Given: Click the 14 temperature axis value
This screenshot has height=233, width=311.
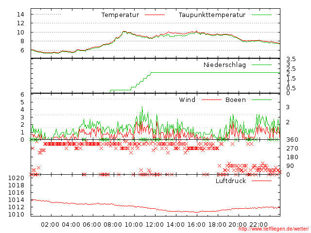Looking at the screenshot, I should [x=20, y=14].
